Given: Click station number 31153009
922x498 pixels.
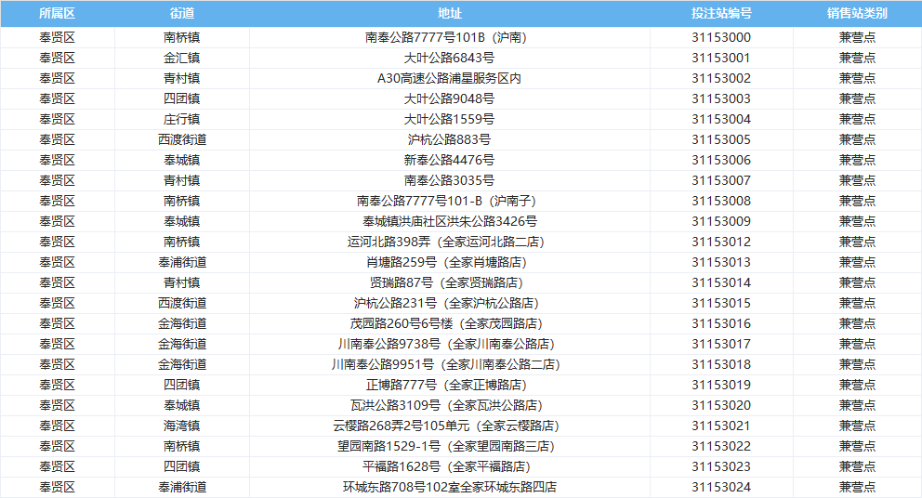Looking at the screenshot, I should (721, 222).
